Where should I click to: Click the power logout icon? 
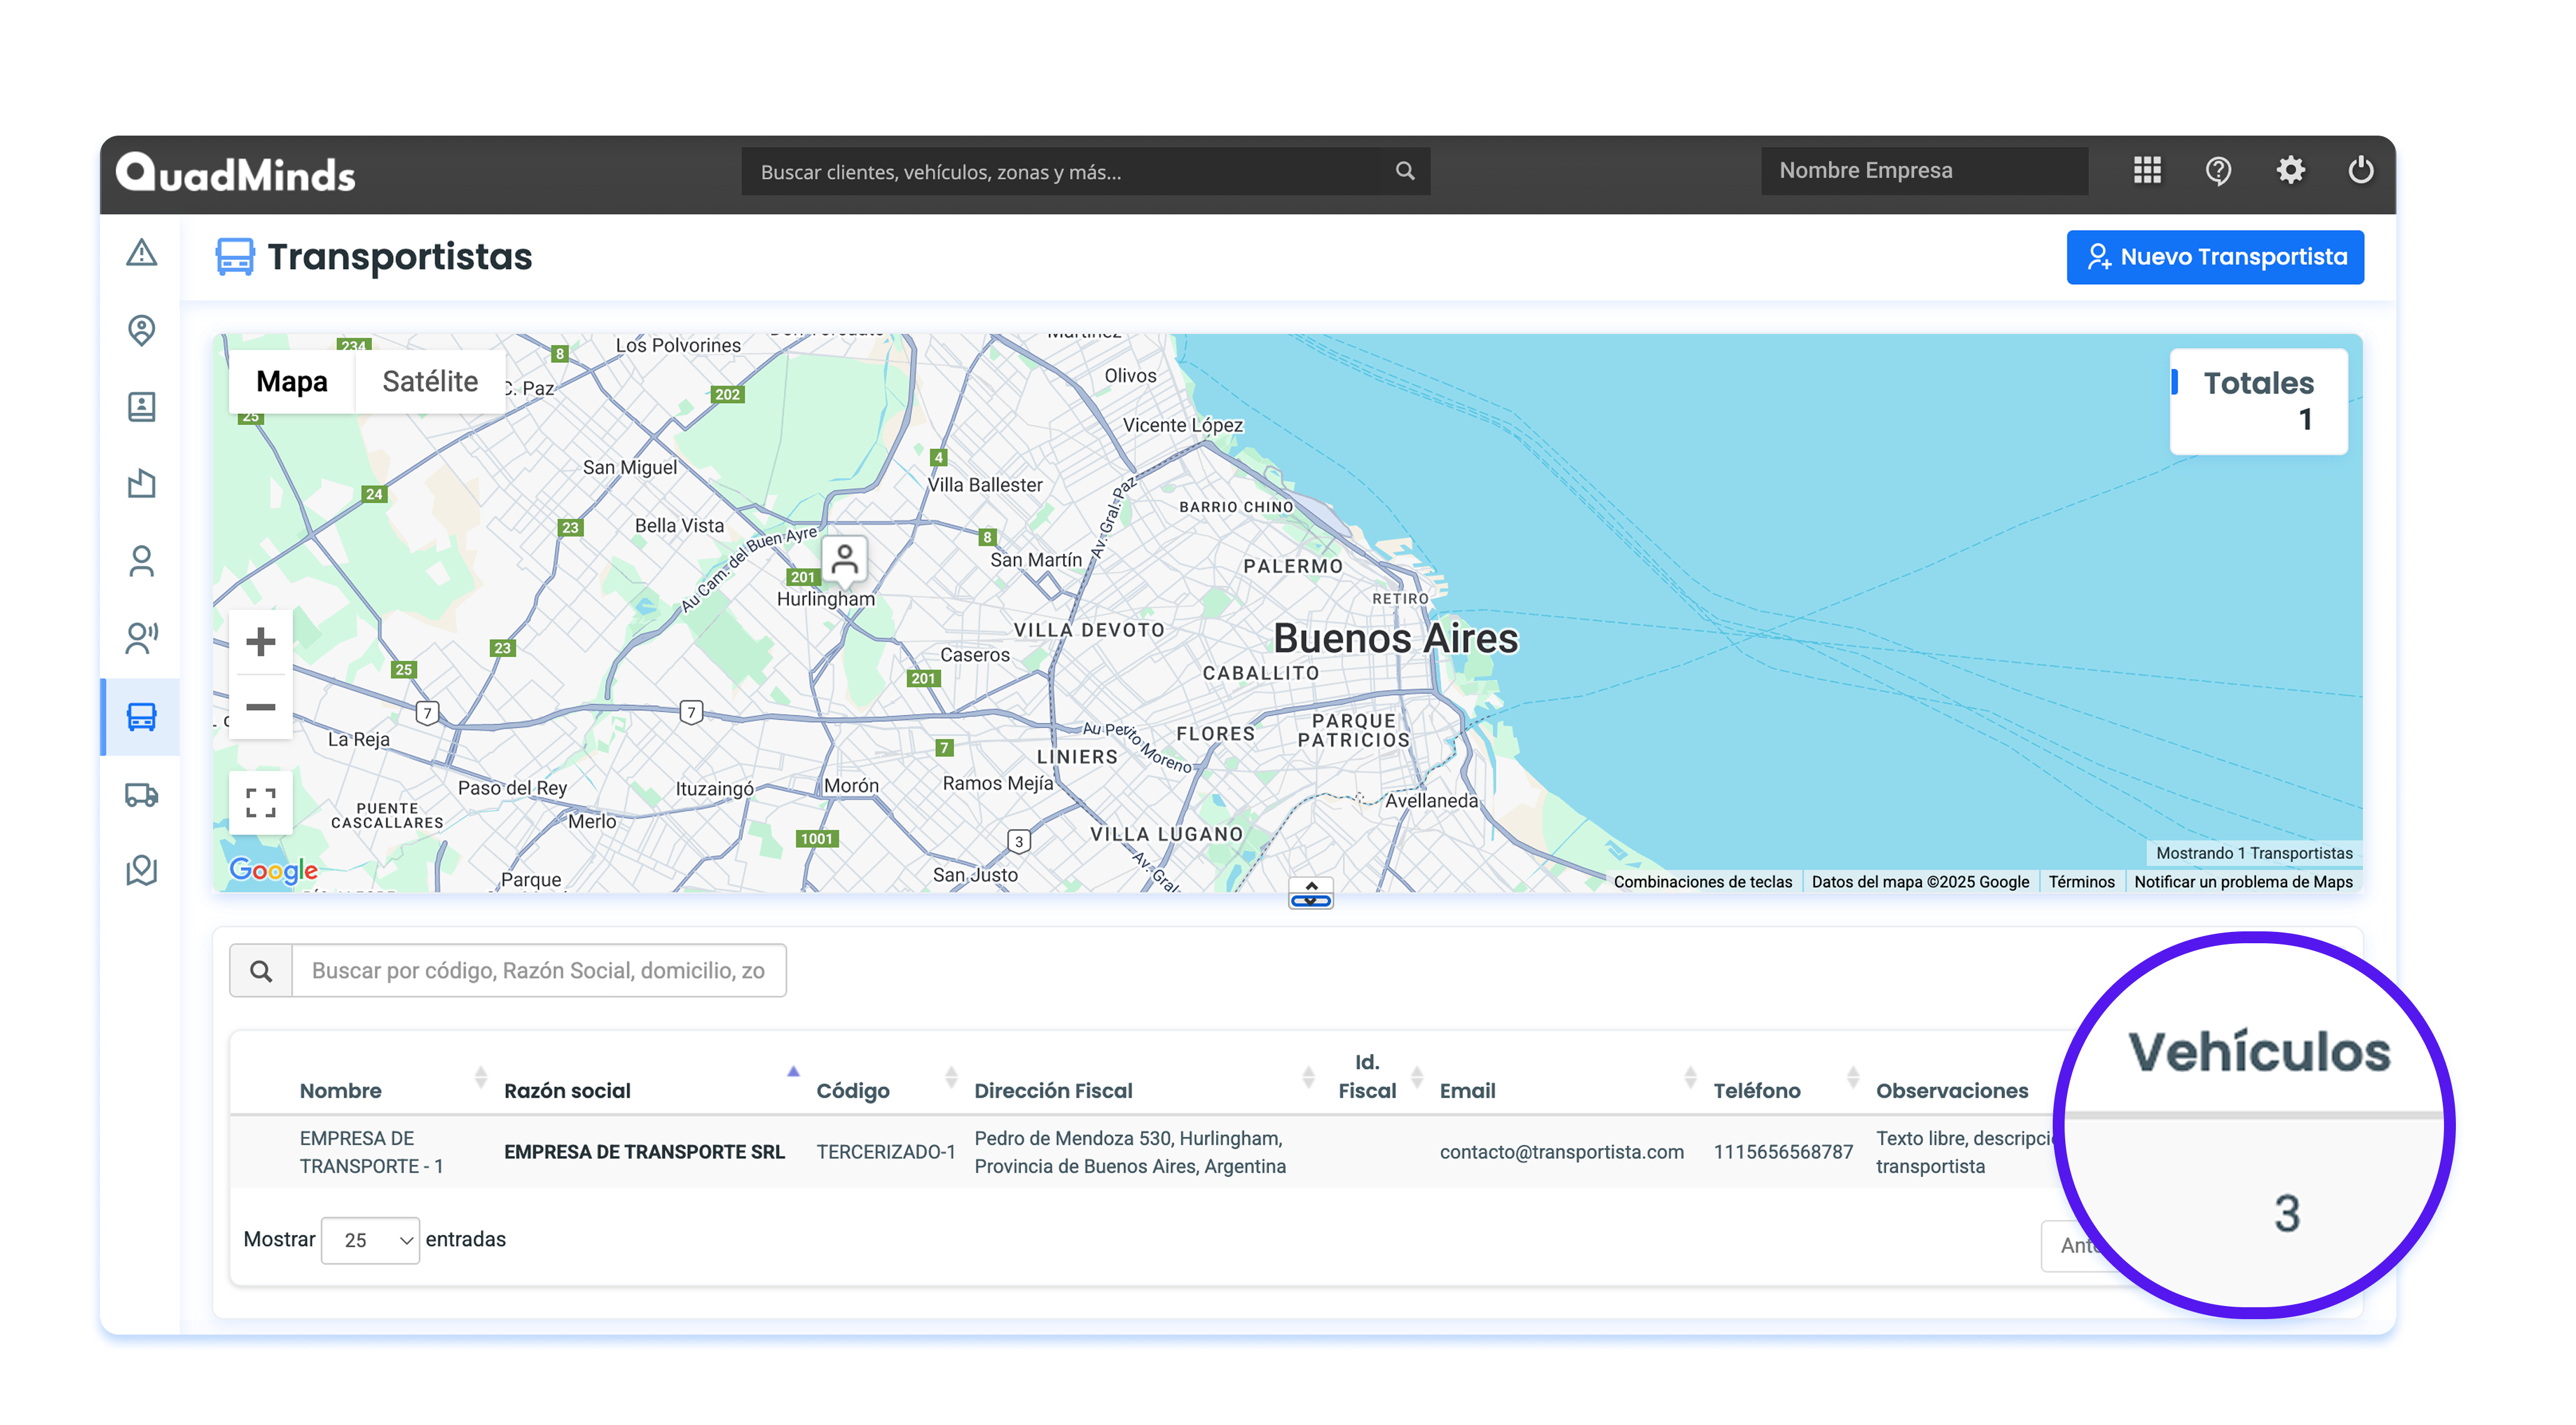pos(2361,170)
